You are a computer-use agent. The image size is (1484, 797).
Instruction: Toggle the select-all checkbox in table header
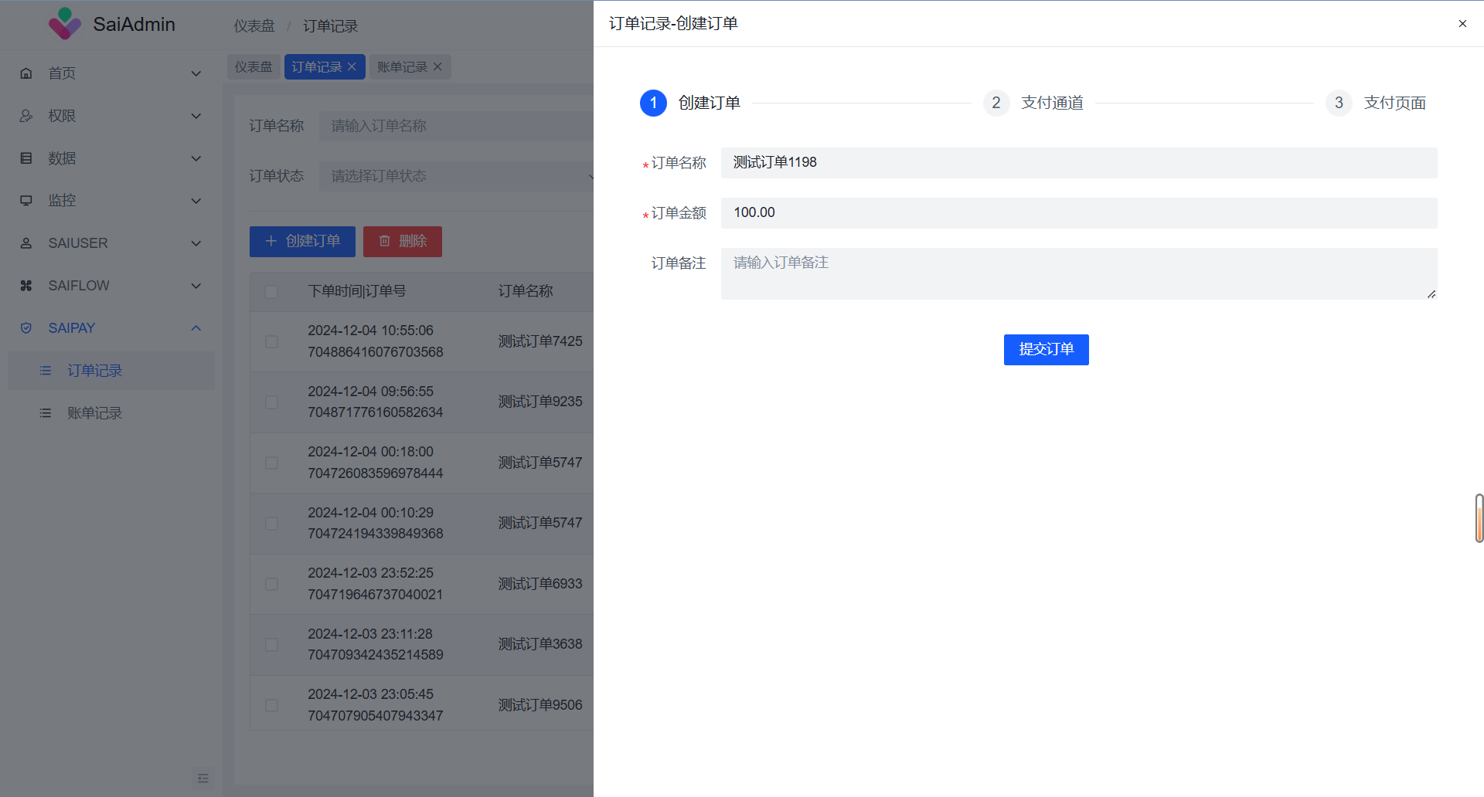point(271,292)
